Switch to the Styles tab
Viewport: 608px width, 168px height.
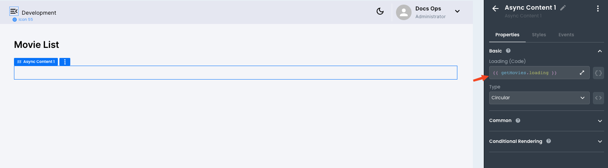[x=539, y=35]
